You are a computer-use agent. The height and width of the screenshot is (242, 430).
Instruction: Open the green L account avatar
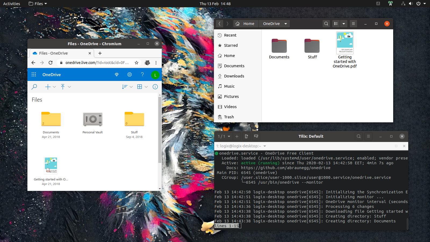(155, 75)
